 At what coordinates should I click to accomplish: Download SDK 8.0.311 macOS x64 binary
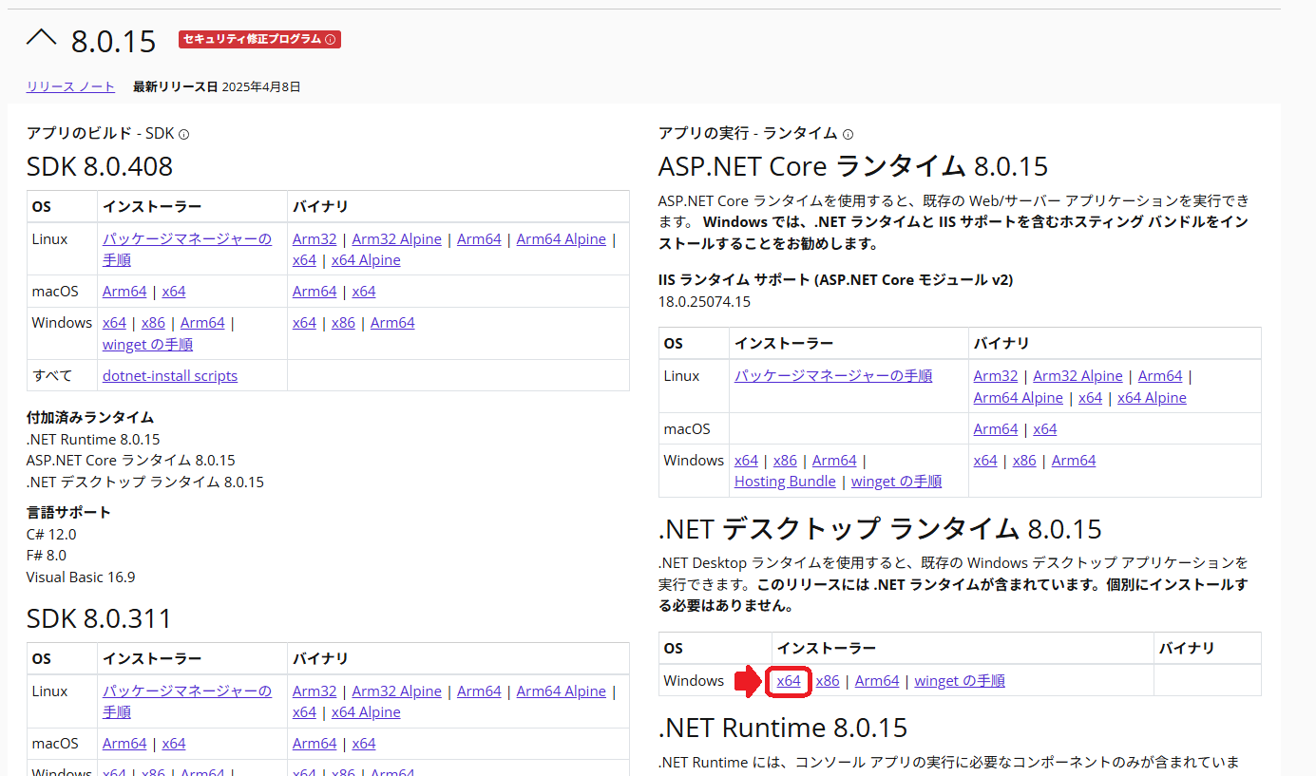364,744
